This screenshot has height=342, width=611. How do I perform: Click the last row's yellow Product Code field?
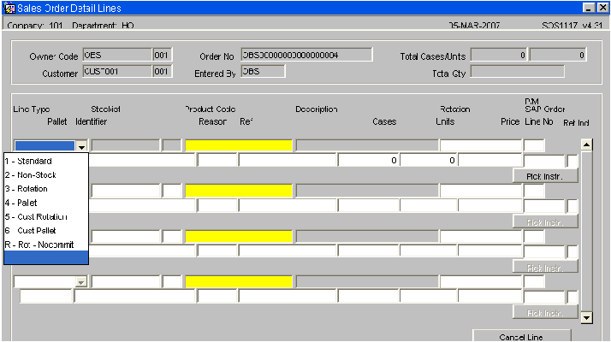(x=239, y=281)
